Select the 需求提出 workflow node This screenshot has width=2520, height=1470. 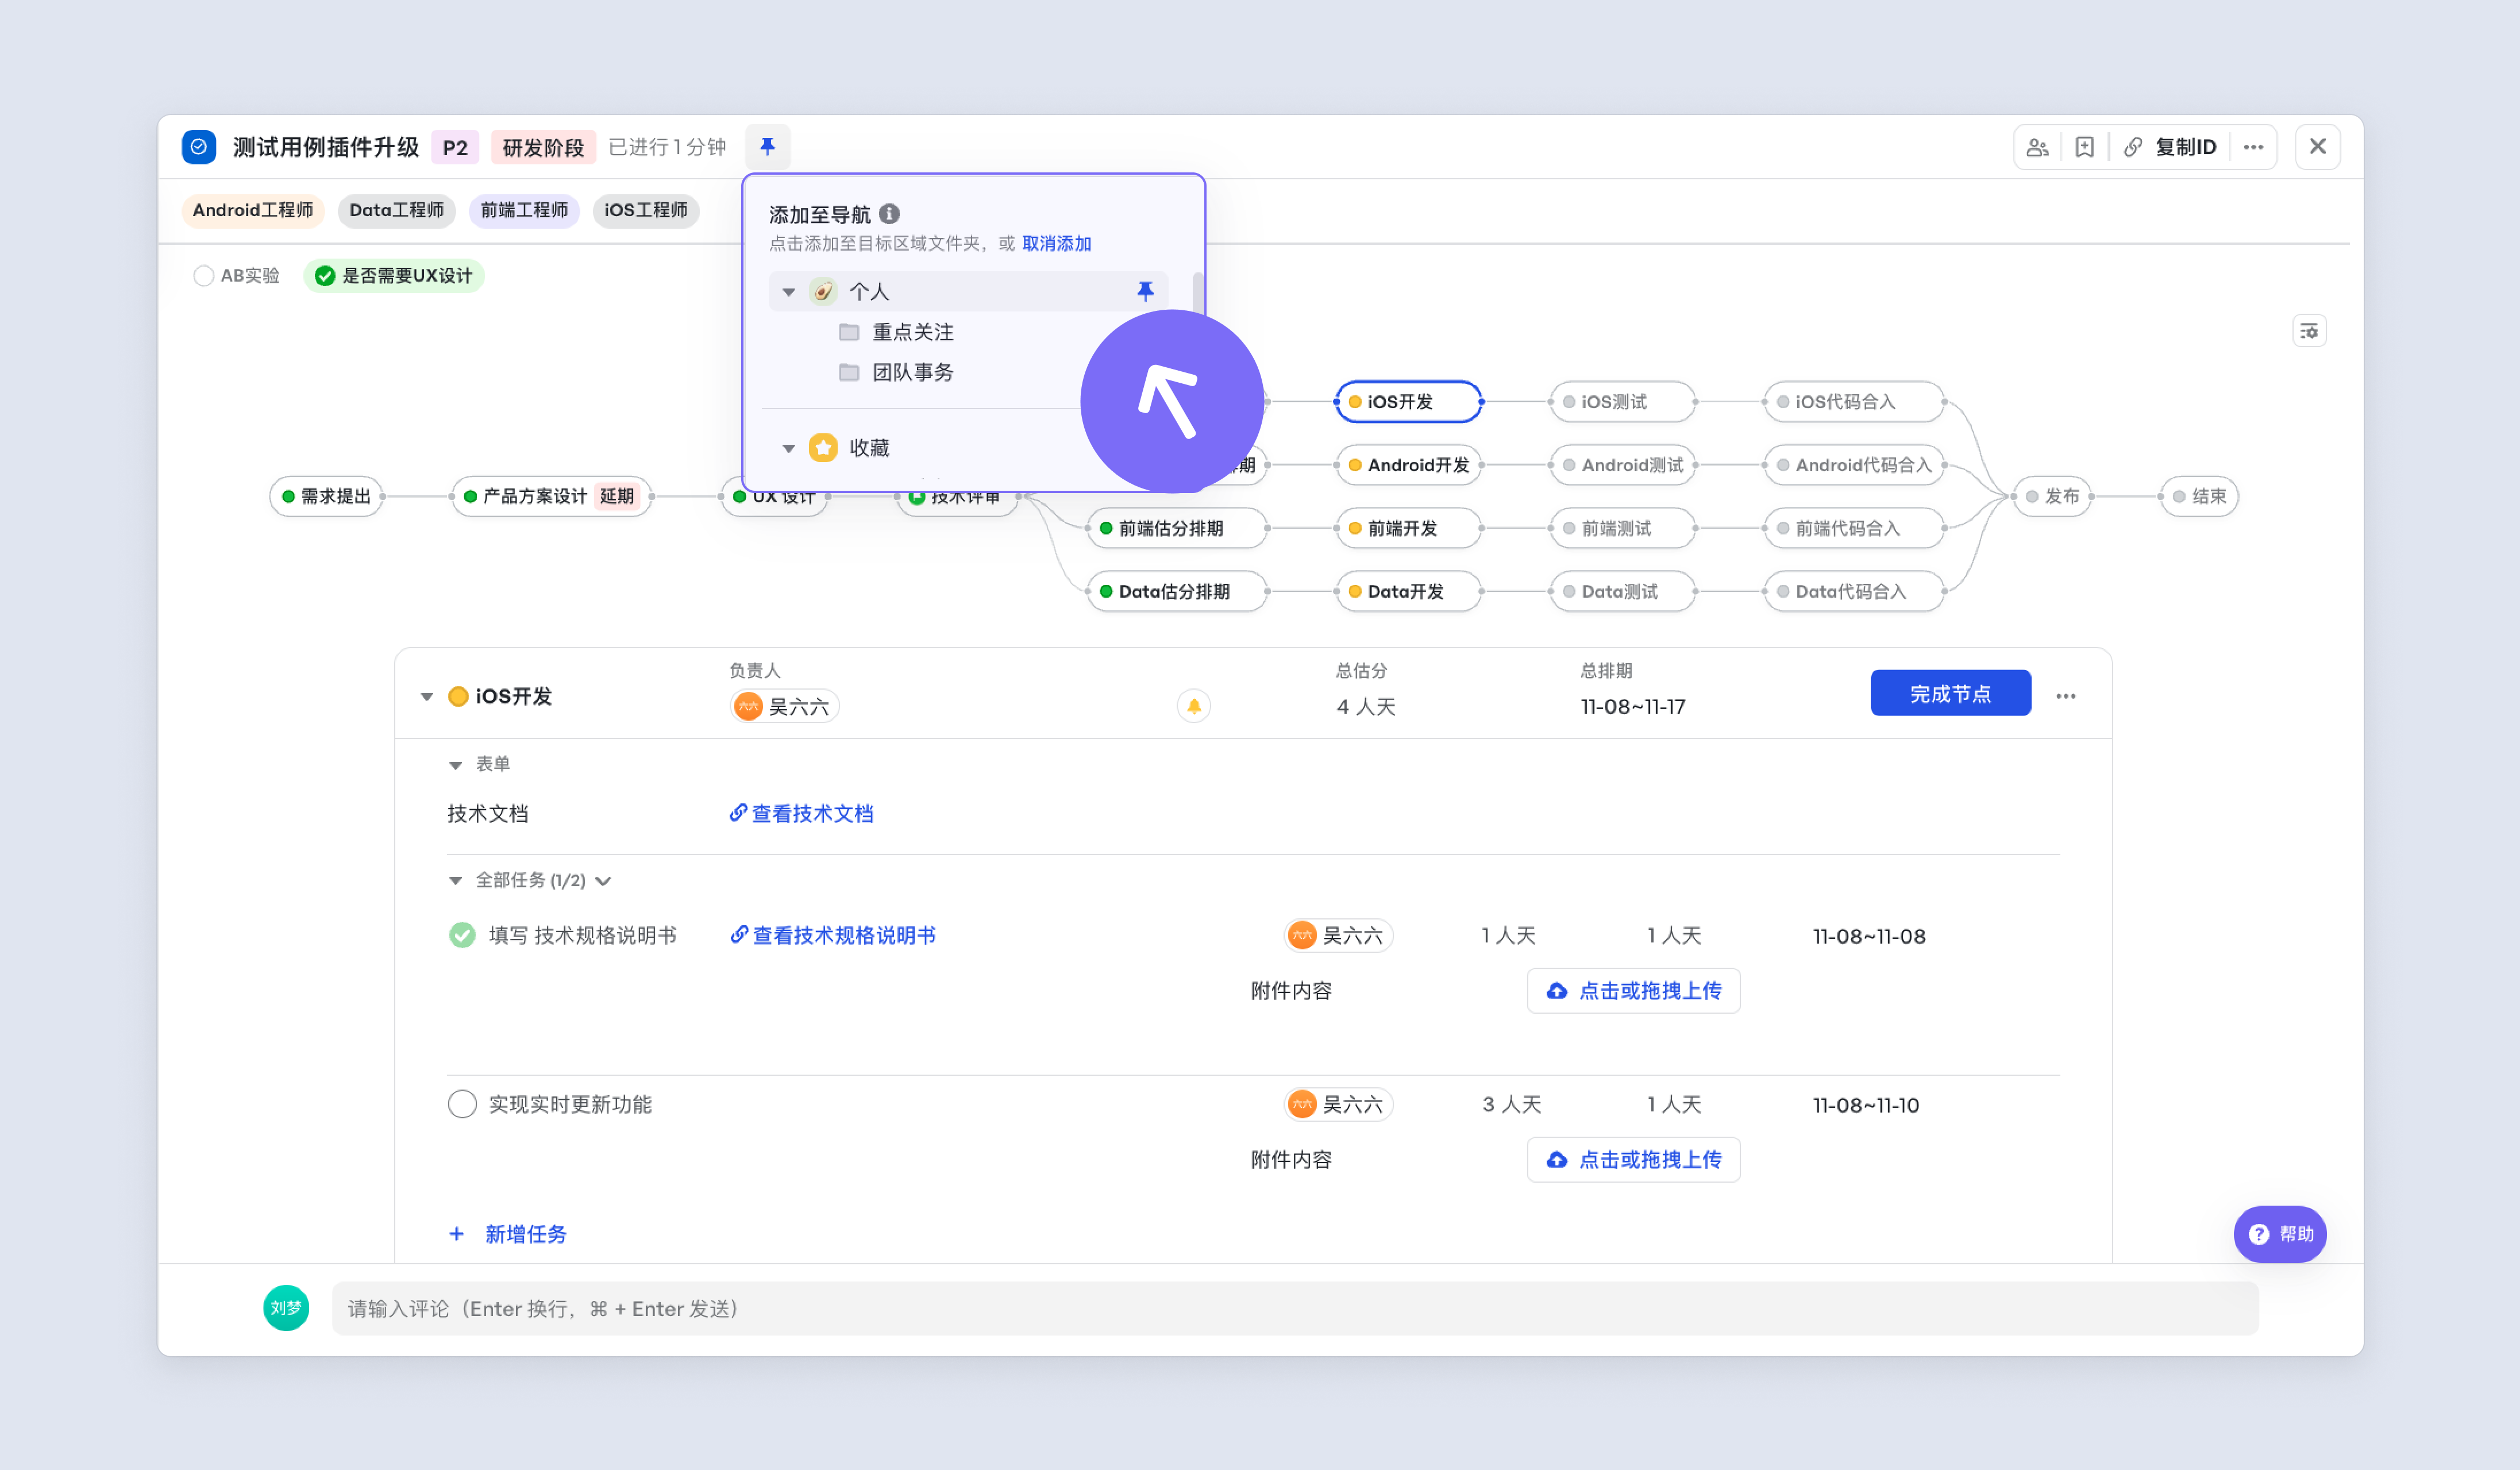pyautogui.click(x=327, y=496)
